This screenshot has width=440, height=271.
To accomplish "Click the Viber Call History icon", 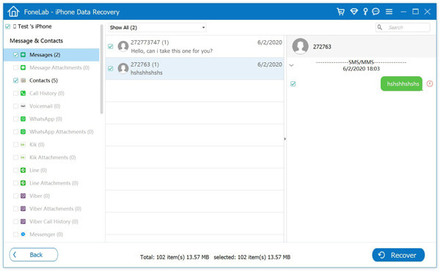I will (23, 221).
